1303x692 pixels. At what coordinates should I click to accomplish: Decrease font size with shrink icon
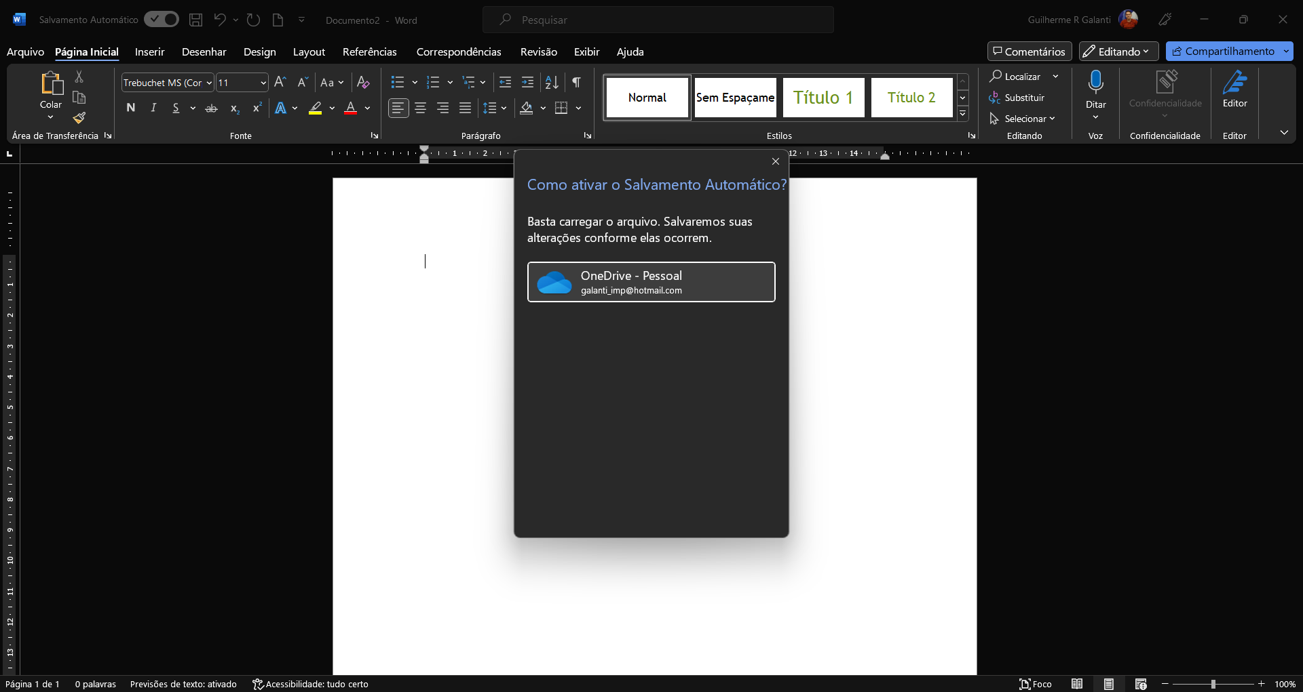[303, 82]
